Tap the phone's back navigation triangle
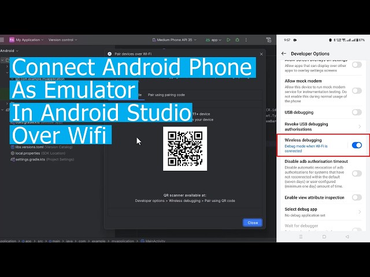Screen dimensions: 370x277 tap(347, 237)
